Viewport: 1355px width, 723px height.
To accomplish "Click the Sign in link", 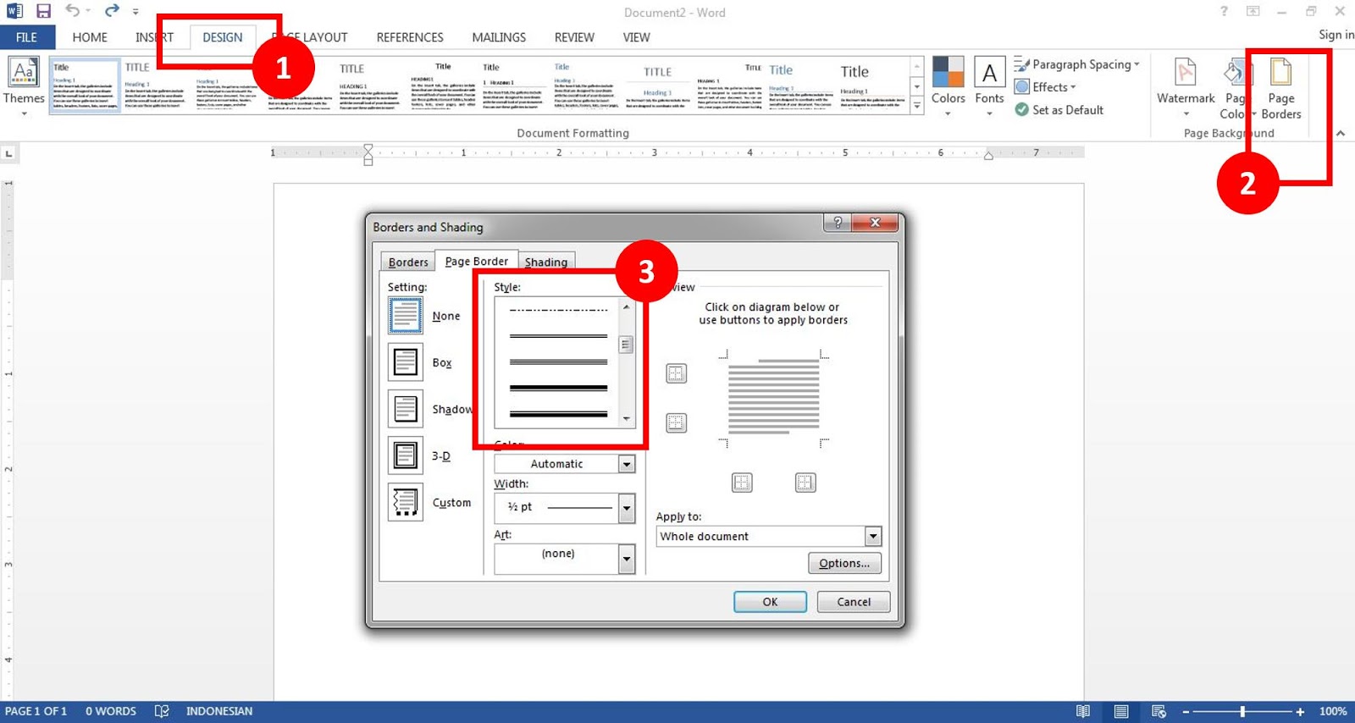I will pyautogui.click(x=1336, y=35).
